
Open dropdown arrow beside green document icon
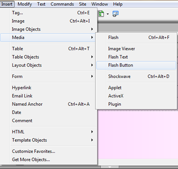(x=108, y=14)
